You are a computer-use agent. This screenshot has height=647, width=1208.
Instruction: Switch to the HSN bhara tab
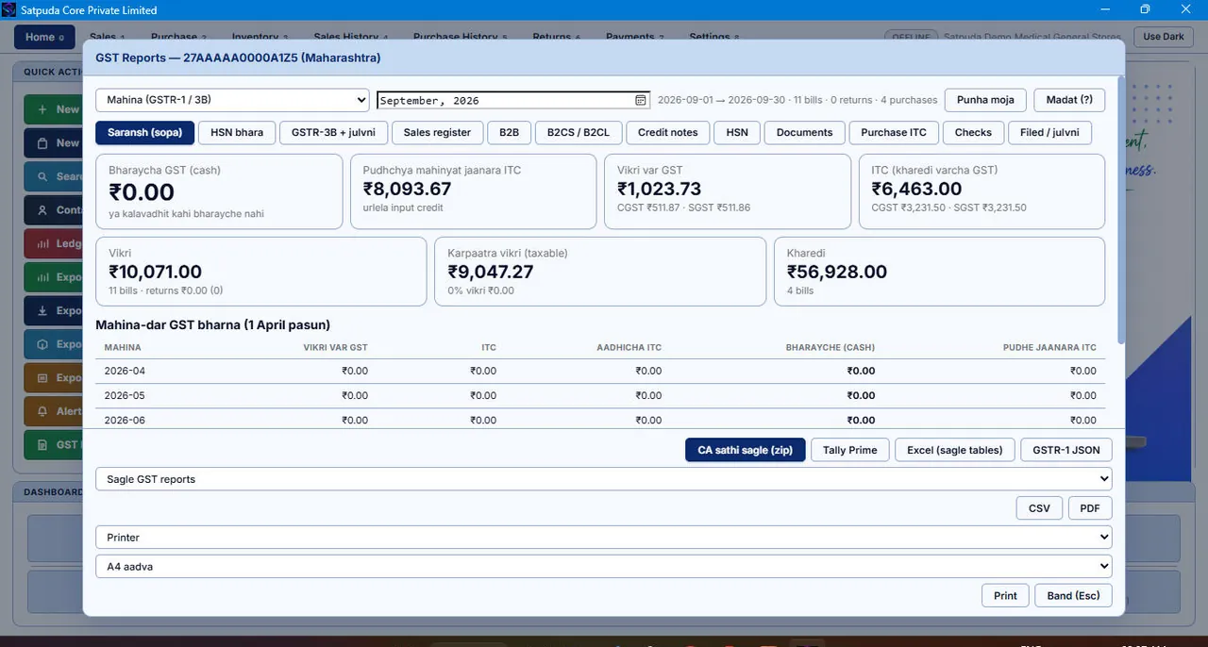click(x=237, y=133)
